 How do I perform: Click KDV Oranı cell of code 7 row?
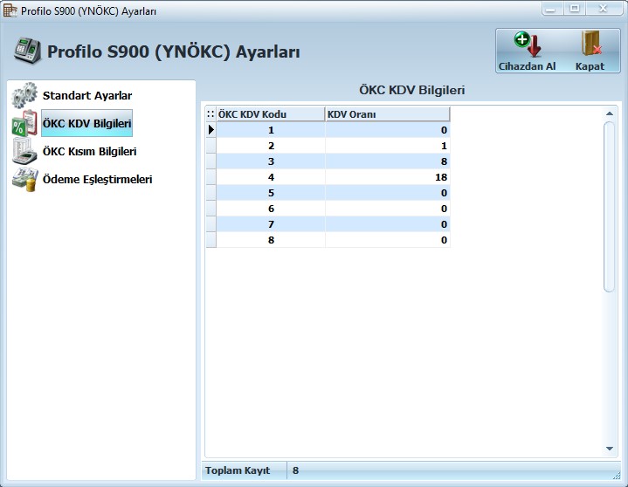(388, 224)
